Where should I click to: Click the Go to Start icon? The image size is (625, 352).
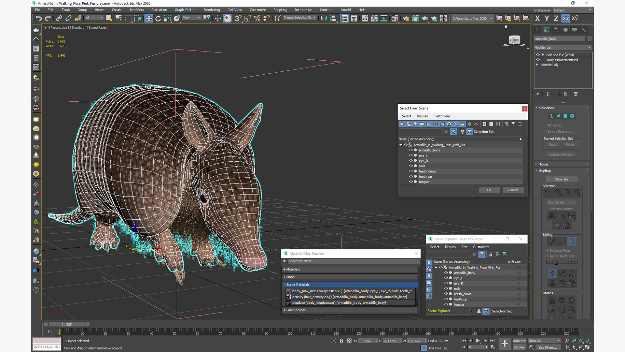tap(464, 341)
